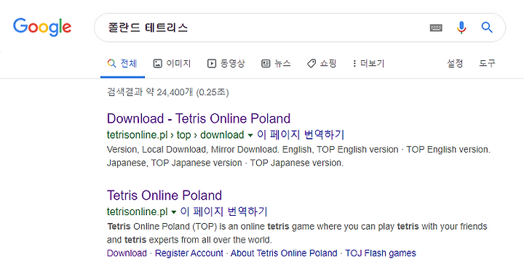This screenshot has width=524, height=271.
Task: Open the on-screen keyboard icon
Action: point(436,28)
